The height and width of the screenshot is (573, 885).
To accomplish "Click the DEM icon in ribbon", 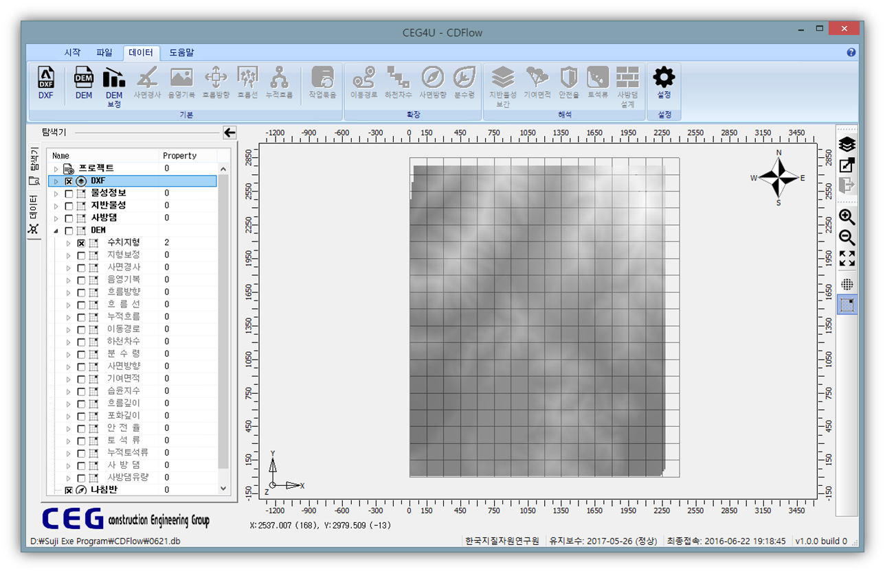I will [x=84, y=84].
